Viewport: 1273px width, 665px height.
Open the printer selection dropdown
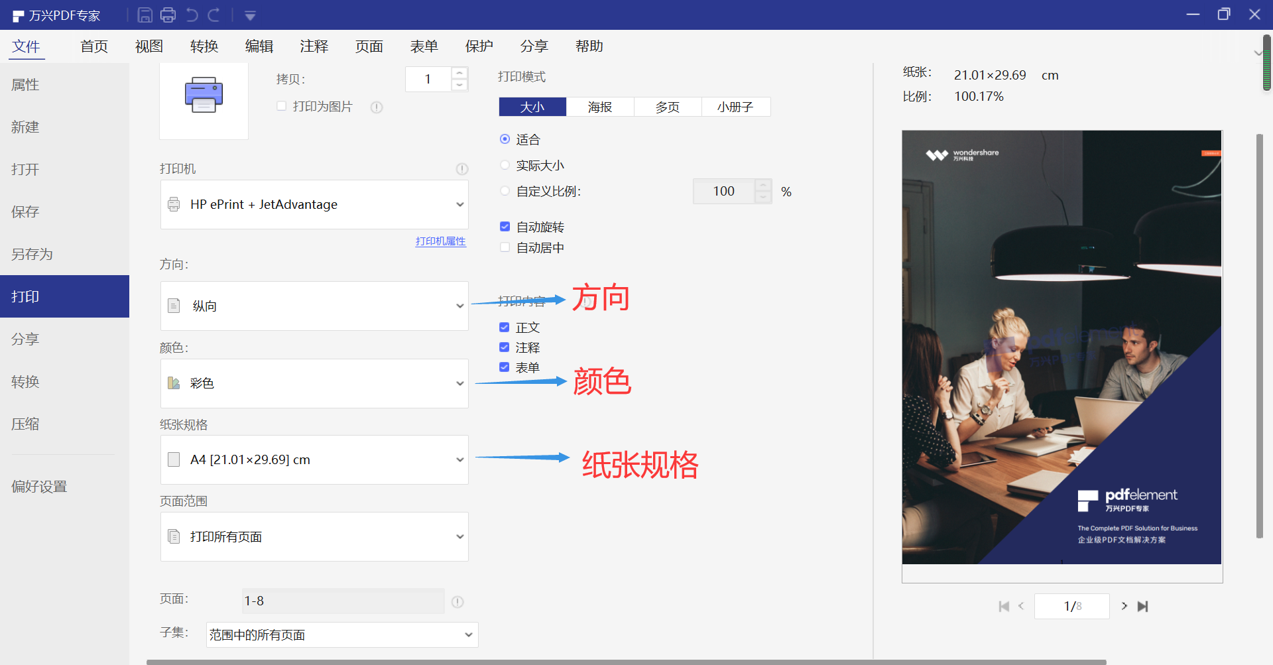pyautogui.click(x=314, y=204)
